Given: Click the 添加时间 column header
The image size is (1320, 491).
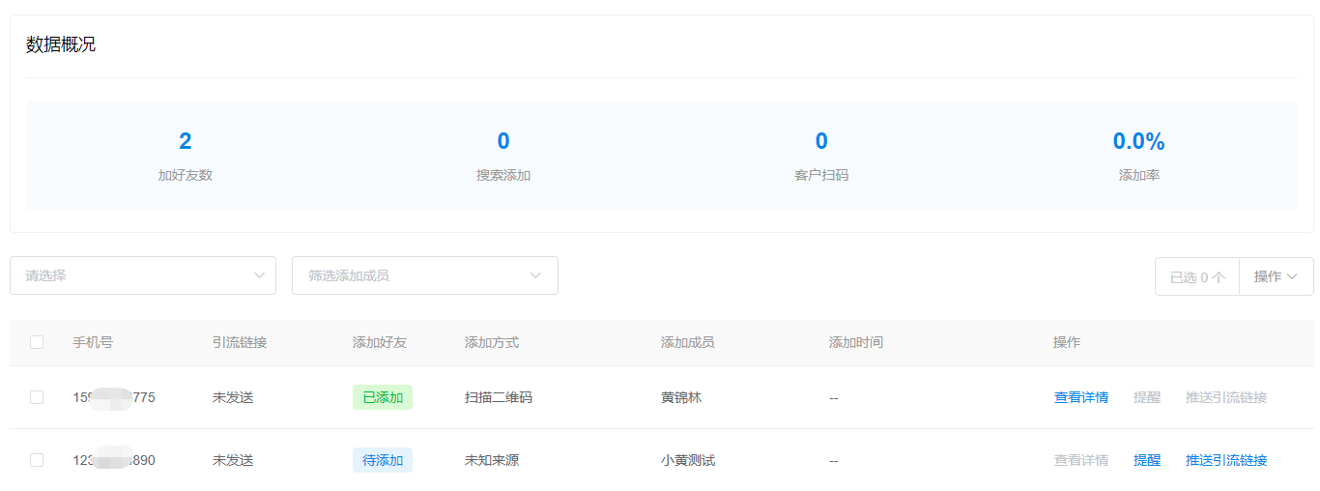Looking at the screenshot, I should pos(855,342).
